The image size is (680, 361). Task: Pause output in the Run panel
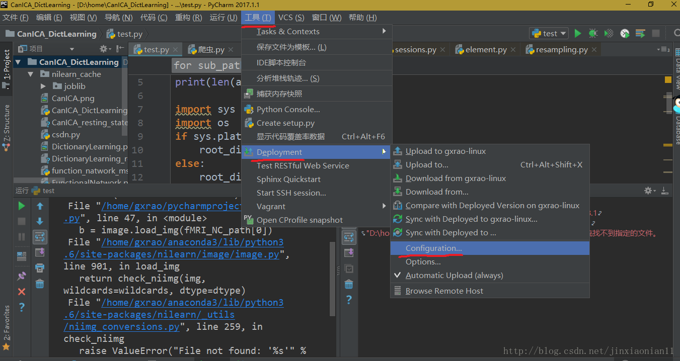pyautogui.click(x=22, y=236)
